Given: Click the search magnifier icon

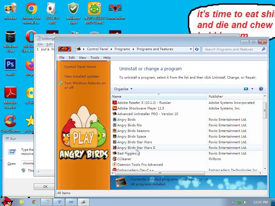Looking at the screenshot, I should (x=263, y=49).
